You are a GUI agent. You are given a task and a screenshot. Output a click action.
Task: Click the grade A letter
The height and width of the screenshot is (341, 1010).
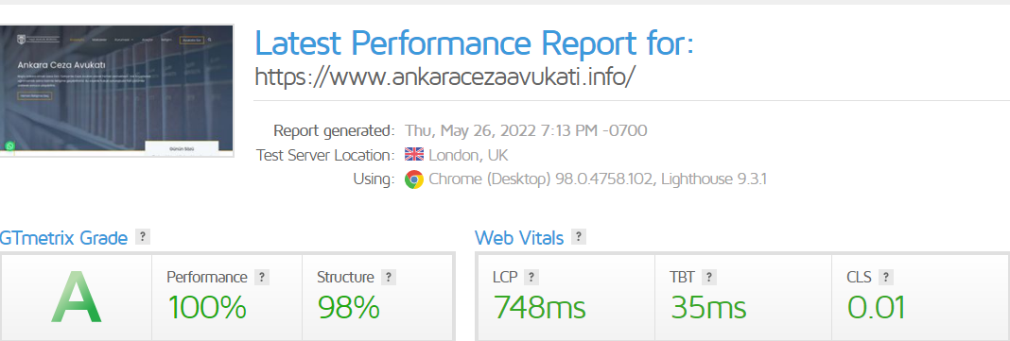pos(77,298)
